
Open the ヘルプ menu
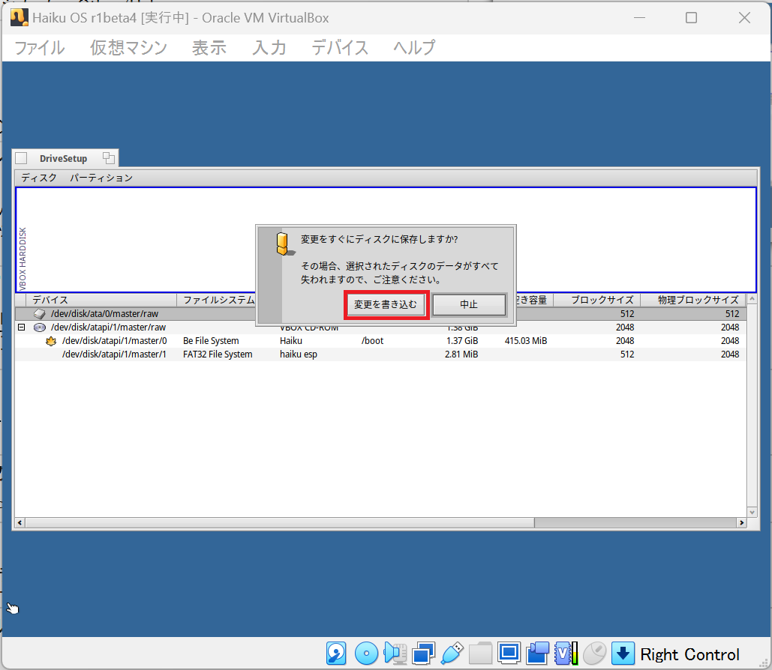[414, 48]
